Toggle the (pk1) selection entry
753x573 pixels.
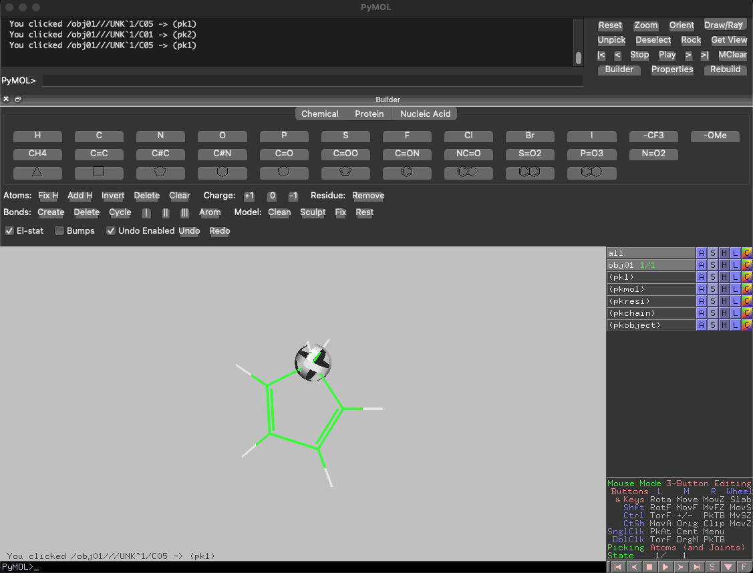[x=651, y=277]
